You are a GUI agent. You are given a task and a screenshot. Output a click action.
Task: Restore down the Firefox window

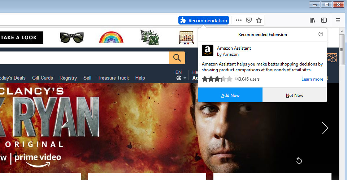(x=326, y=4)
